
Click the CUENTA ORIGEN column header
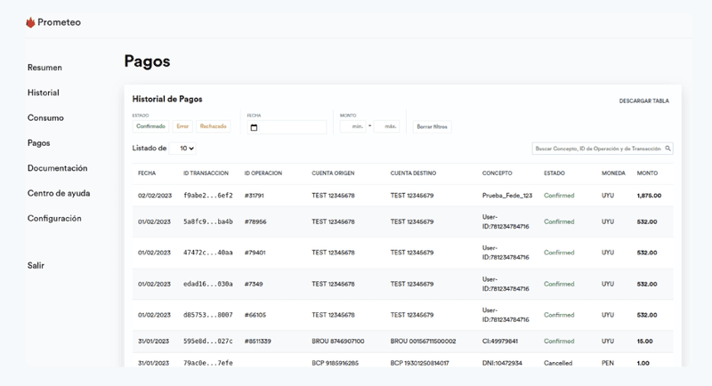click(x=333, y=173)
